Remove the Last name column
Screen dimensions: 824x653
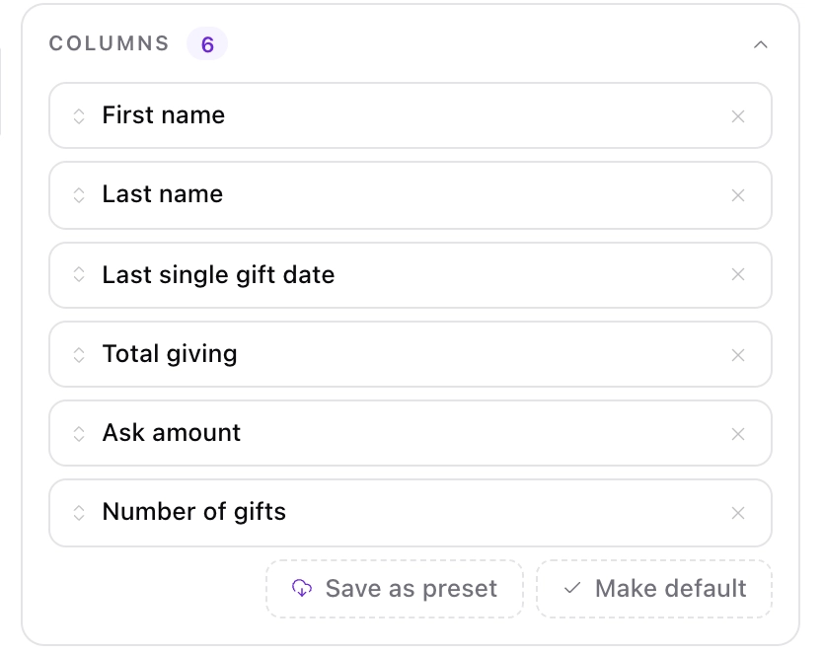738,195
